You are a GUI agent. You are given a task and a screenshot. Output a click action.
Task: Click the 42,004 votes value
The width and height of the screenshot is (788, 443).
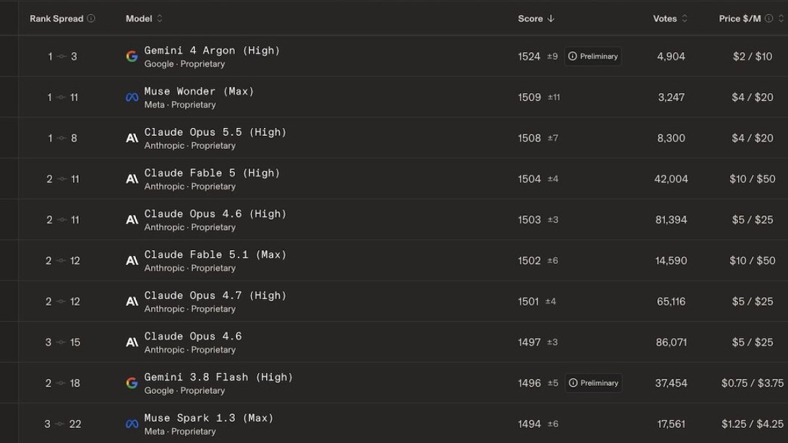[671, 179]
